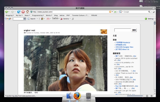The image size is (160, 102).
Task: Open the address bar URL history dropdown
Action: [x=112, y=12]
